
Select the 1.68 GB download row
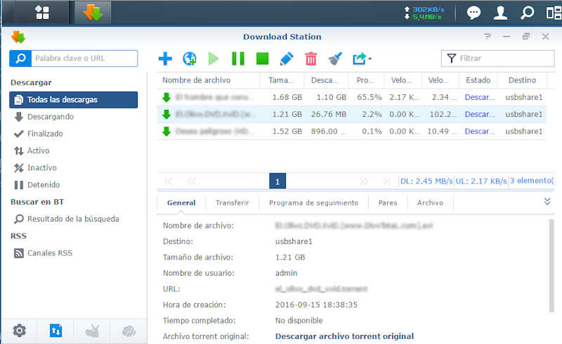pyautogui.click(x=352, y=97)
